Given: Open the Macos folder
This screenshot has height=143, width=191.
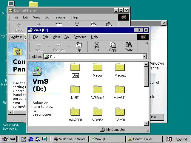Looking at the screenshot, I should [x=98, y=70].
